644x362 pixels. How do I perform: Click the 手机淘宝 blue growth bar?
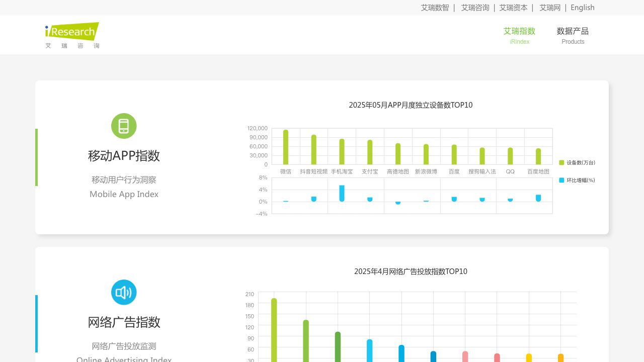(342, 194)
